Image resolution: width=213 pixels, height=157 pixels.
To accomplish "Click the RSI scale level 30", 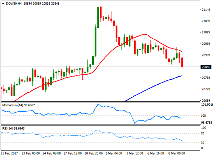I will [203, 143].
